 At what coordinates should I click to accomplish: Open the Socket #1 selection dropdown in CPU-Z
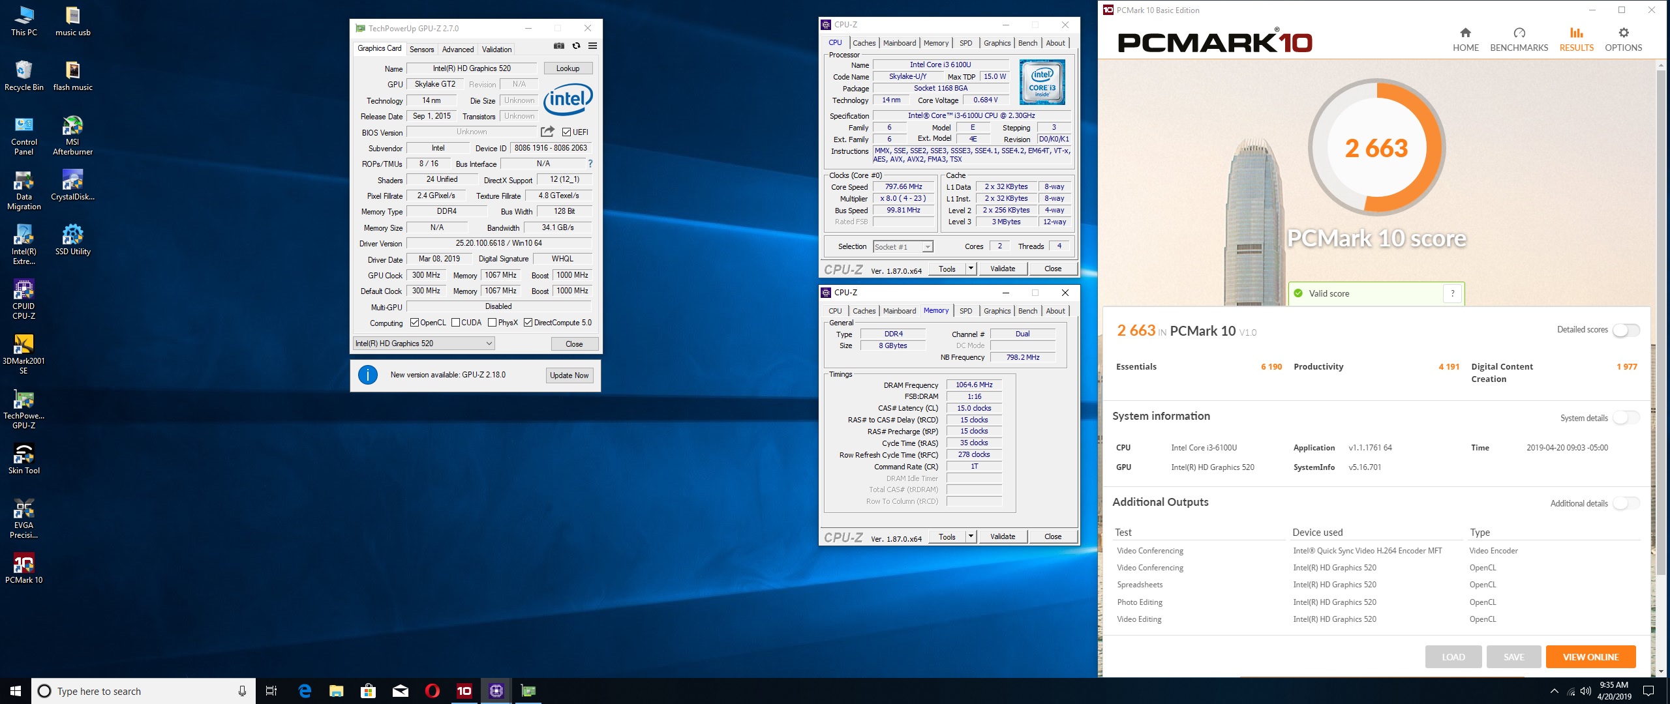click(x=903, y=247)
